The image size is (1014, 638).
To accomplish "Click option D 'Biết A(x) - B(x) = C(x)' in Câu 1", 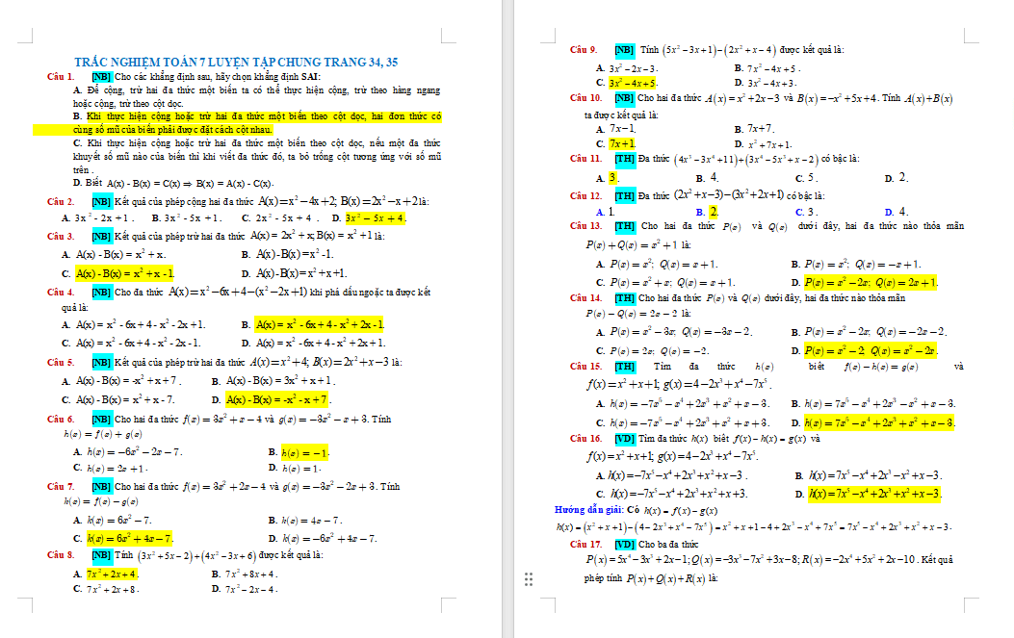I will 173,183.
